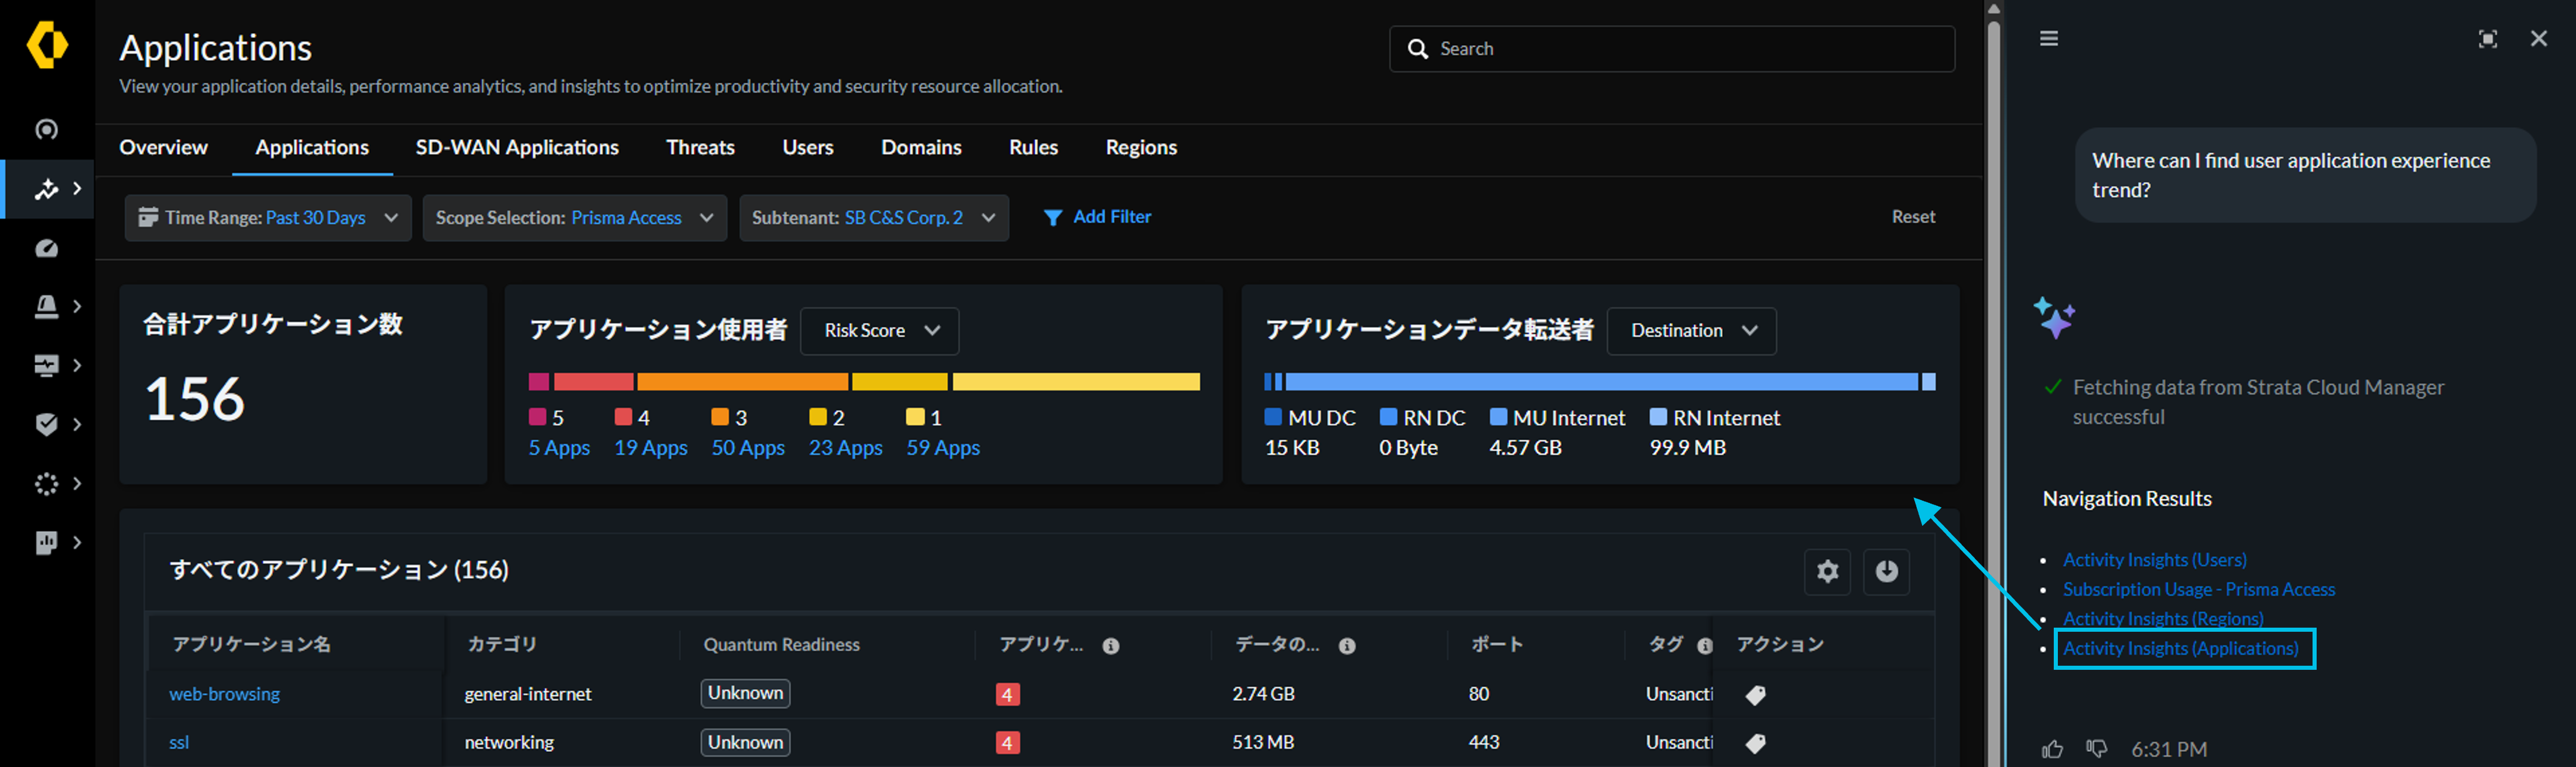Click the tag icon for web-browsing row
Viewport: 2576px width, 767px height.
(x=1755, y=695)
